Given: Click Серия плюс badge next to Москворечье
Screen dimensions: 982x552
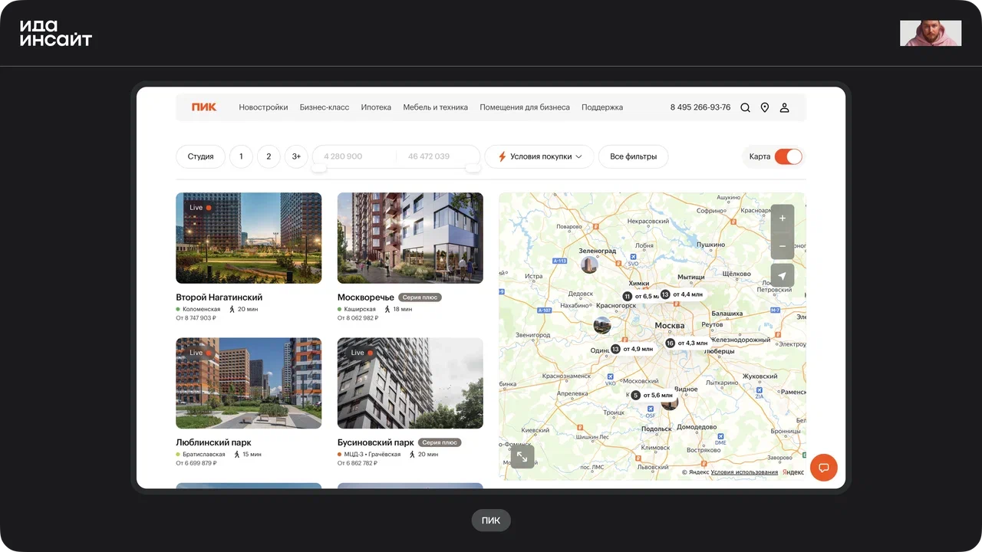Looking at the screenshot, I should [x=420, y=297].
